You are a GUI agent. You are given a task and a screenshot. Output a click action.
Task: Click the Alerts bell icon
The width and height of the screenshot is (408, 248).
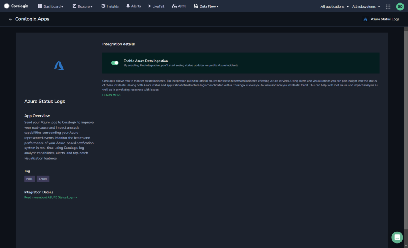pos(128,6)
